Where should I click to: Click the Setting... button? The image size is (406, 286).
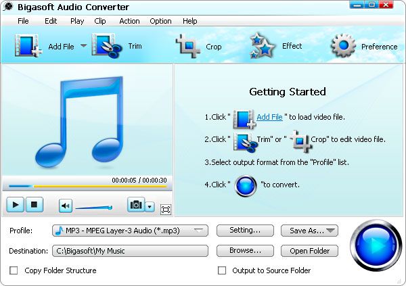tap(245, 231)
